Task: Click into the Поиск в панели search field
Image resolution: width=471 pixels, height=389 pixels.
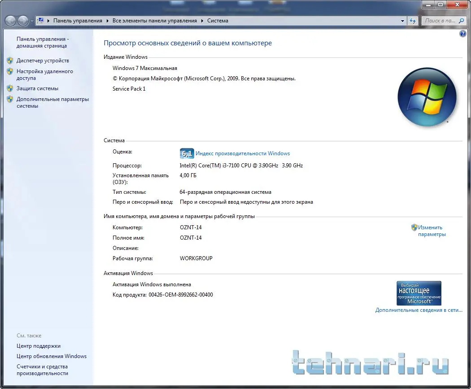Action: (x=440, y=21)
